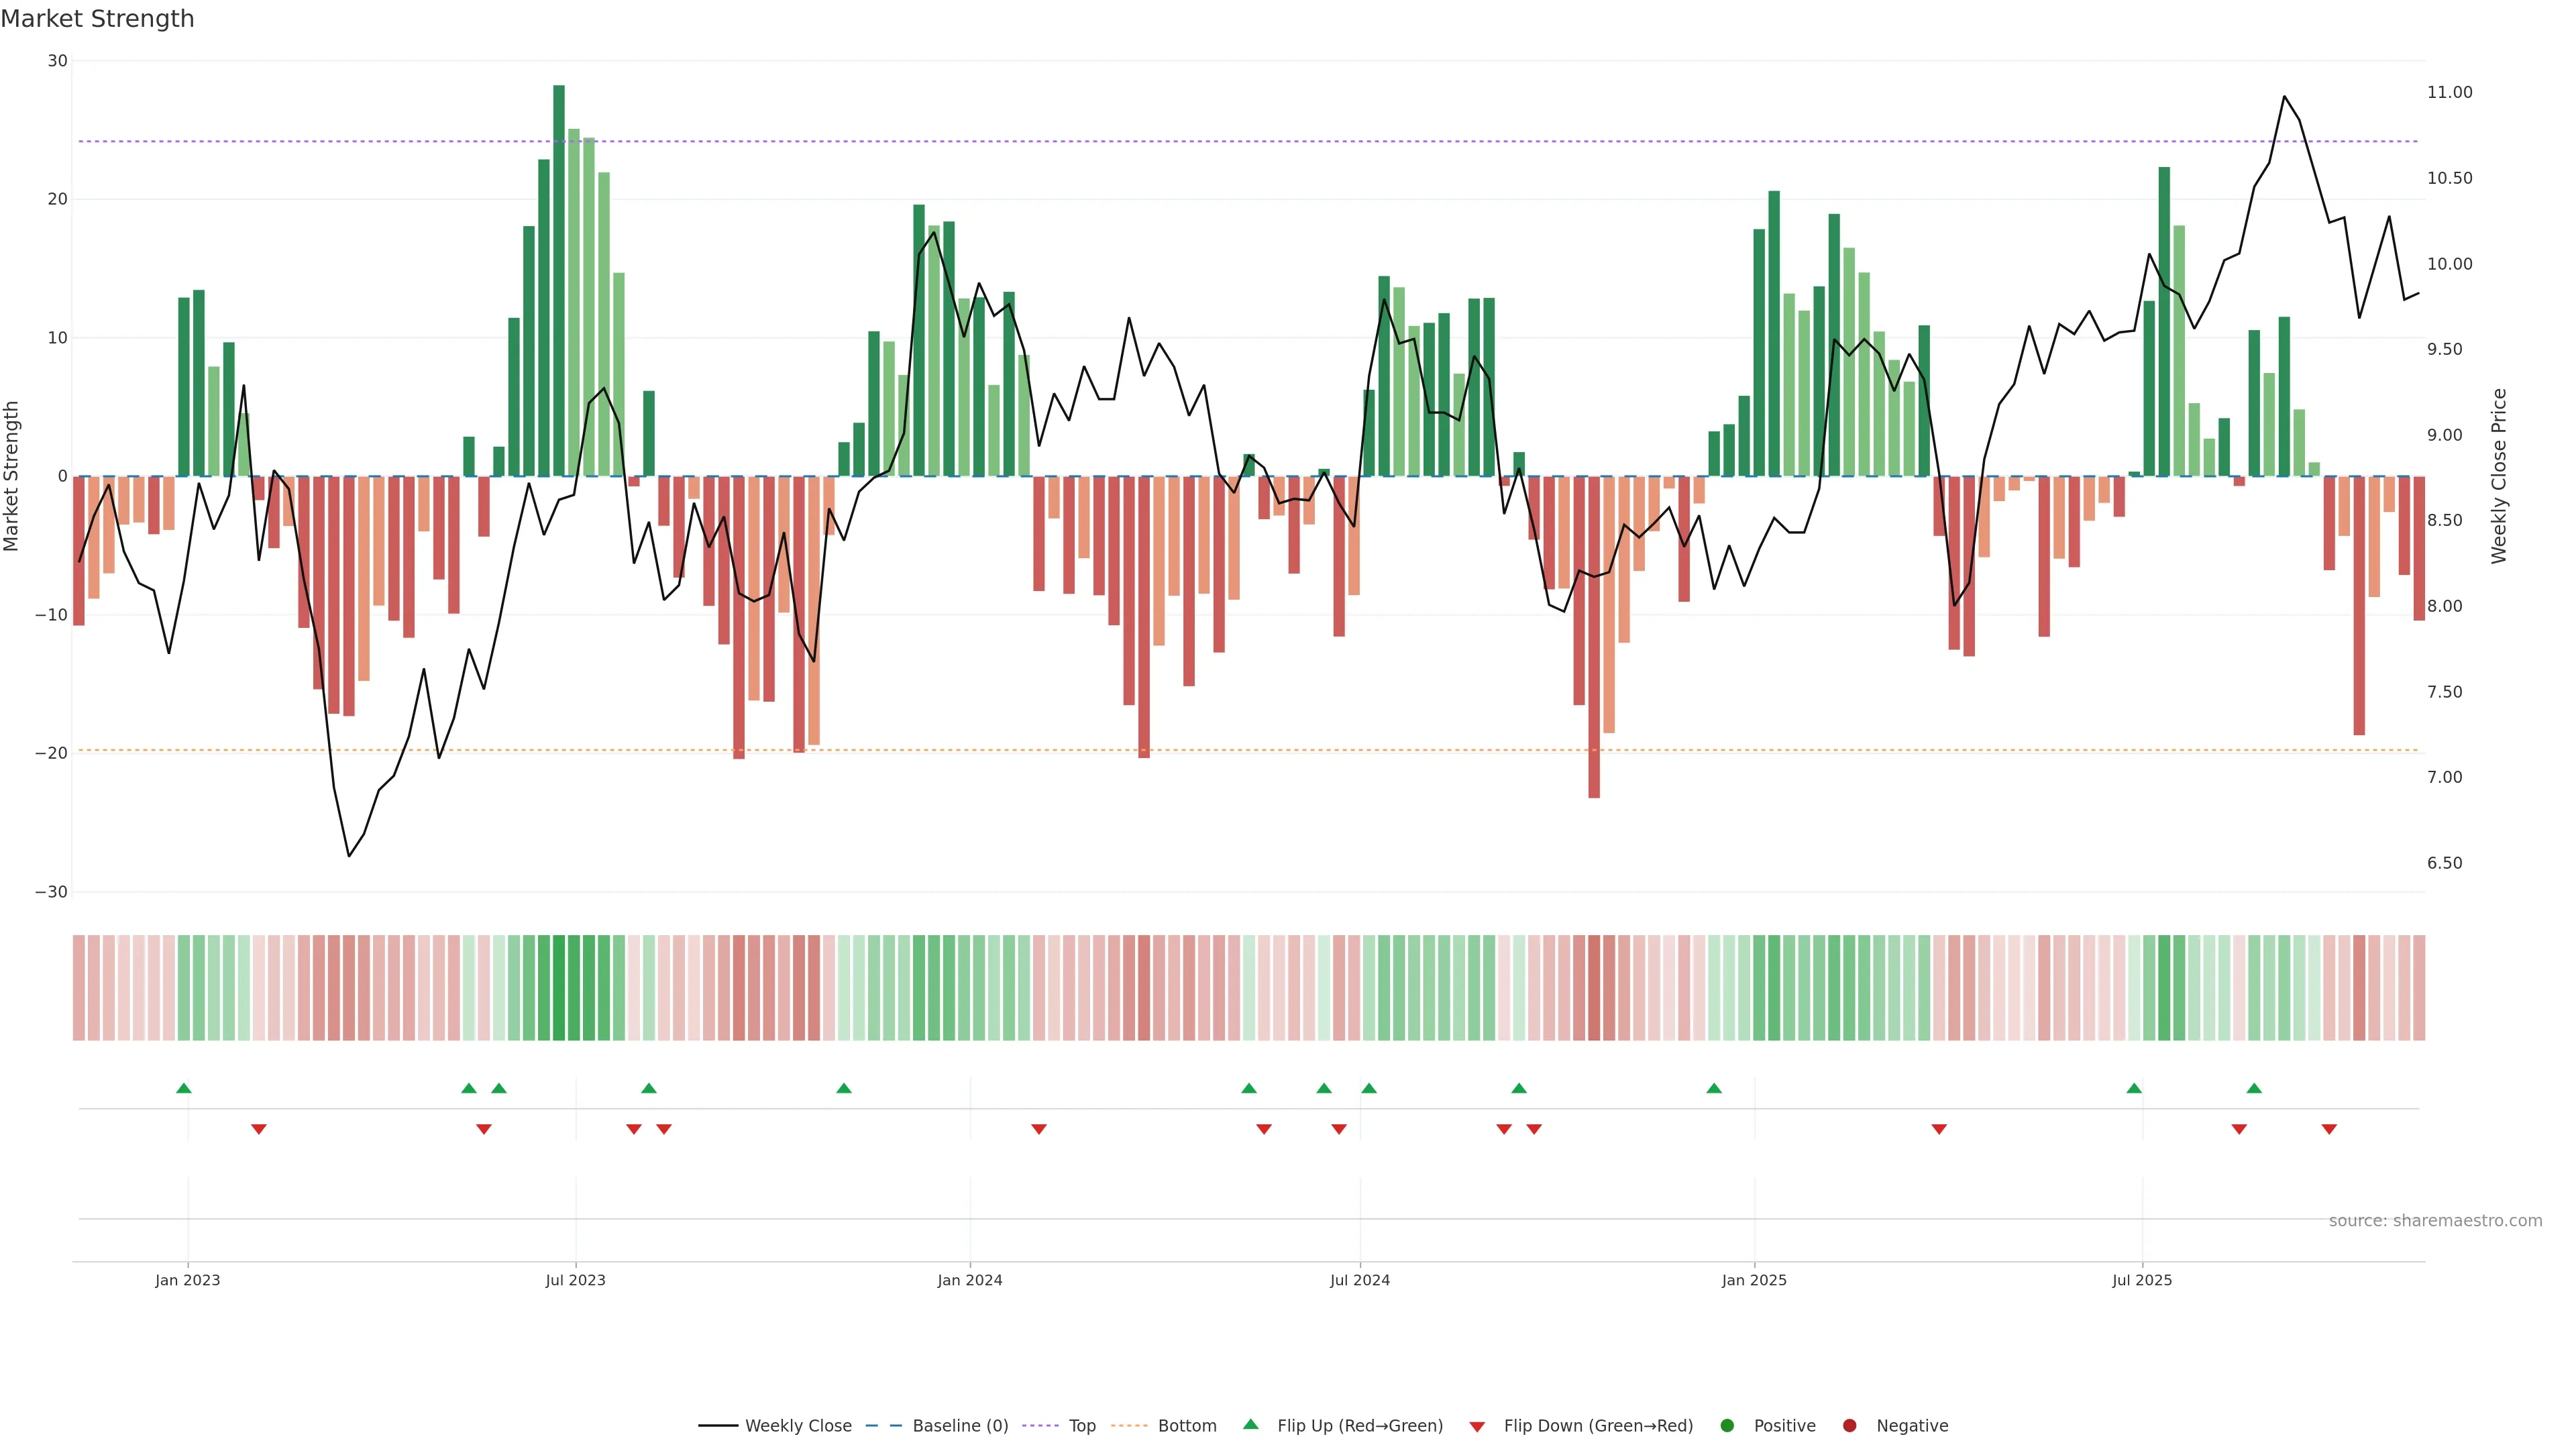The width and height of the screenshot is (2576, 1449).
Task: Click the Negative red dot legend icon
Action: [1849, 1426]
